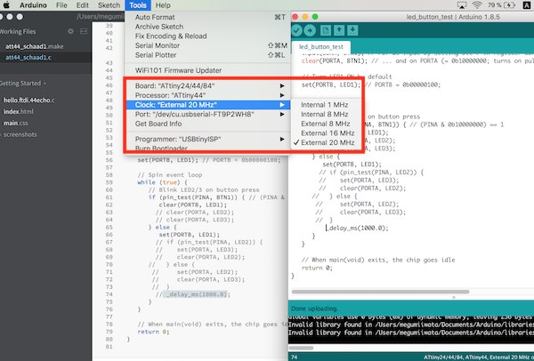Switch to the led_button_test tab
Screen dimensions: 534x361
(320, 47)
